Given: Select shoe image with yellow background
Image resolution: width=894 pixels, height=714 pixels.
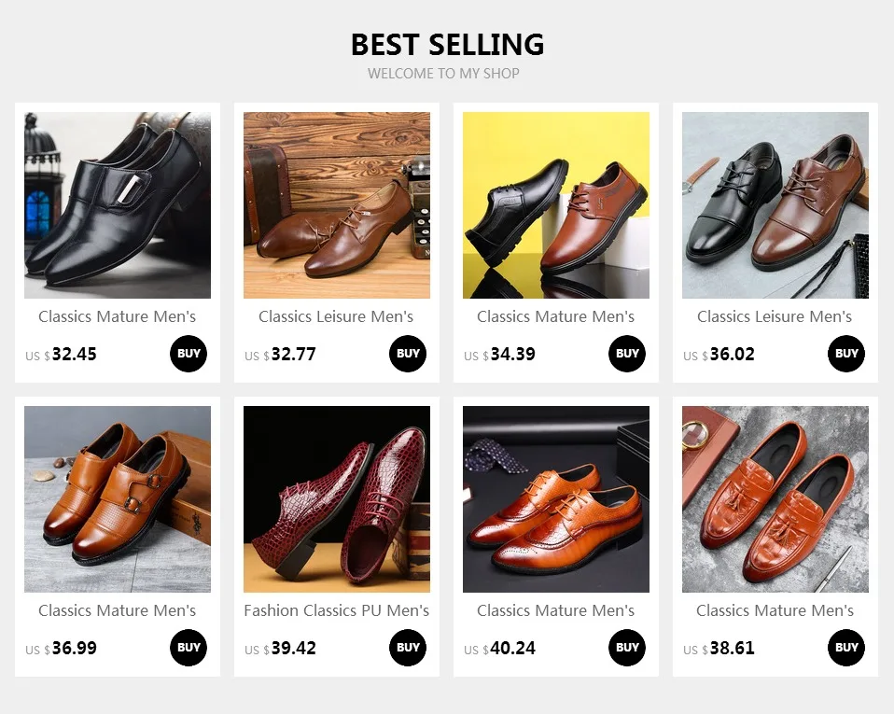Looking at the screenshot, I should click(x=556, y=205).
